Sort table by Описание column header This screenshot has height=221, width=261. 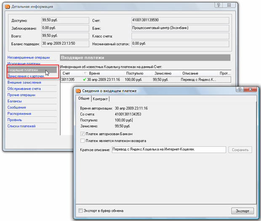tap(199, 73)
